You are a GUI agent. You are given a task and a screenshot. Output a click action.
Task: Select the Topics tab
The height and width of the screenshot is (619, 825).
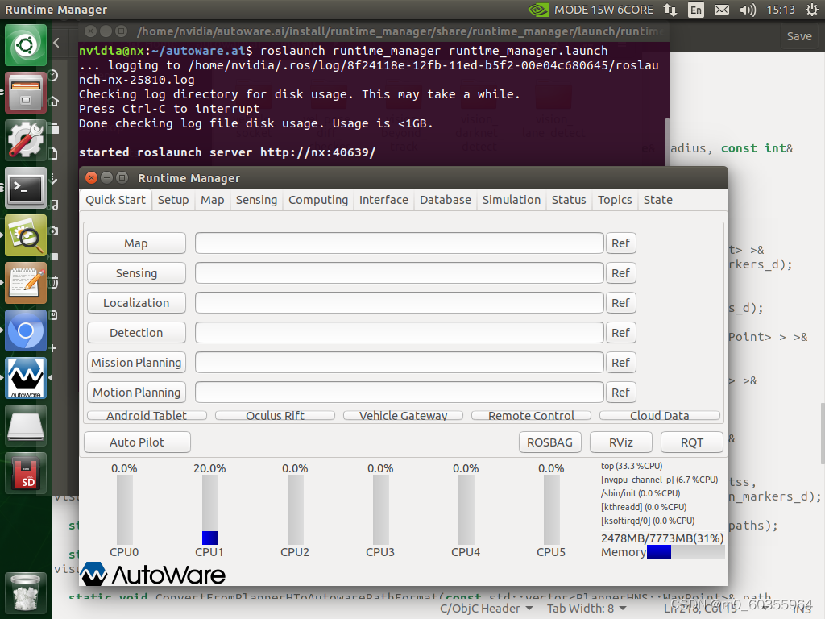point(615,200)
